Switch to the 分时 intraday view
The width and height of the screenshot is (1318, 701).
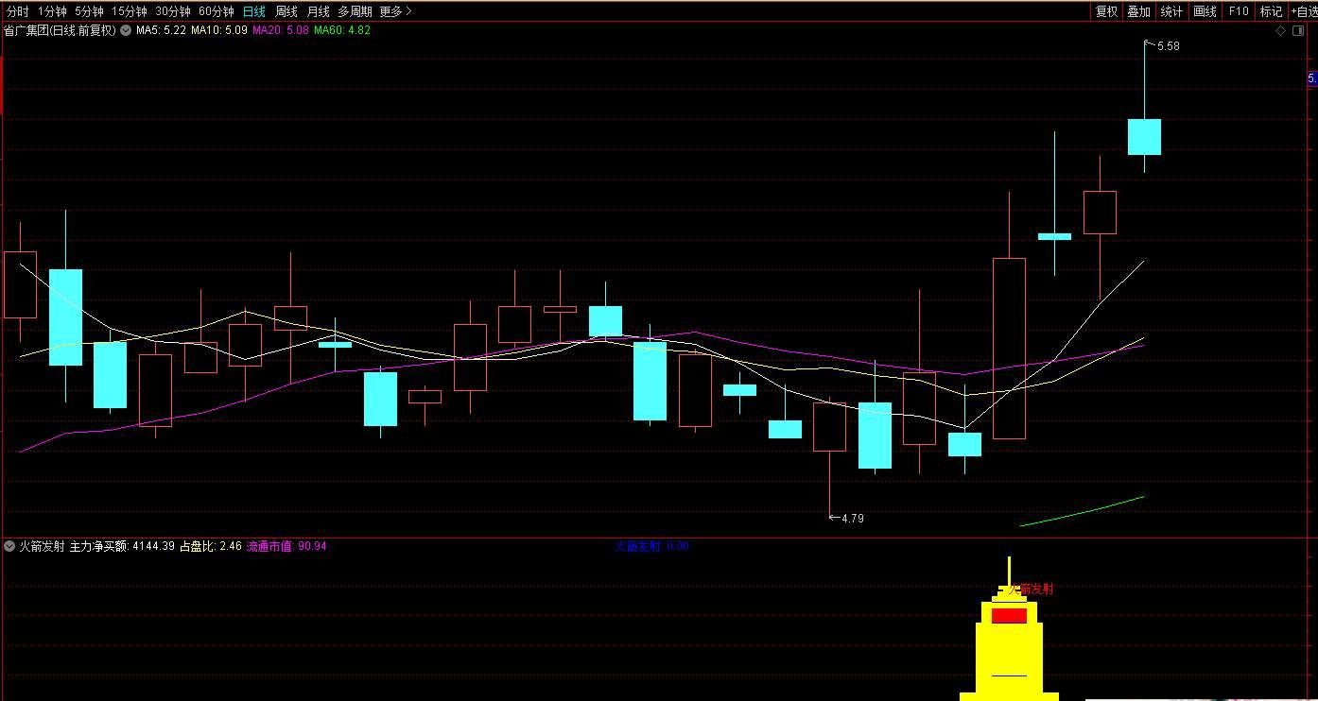click(x=17, y=11)
